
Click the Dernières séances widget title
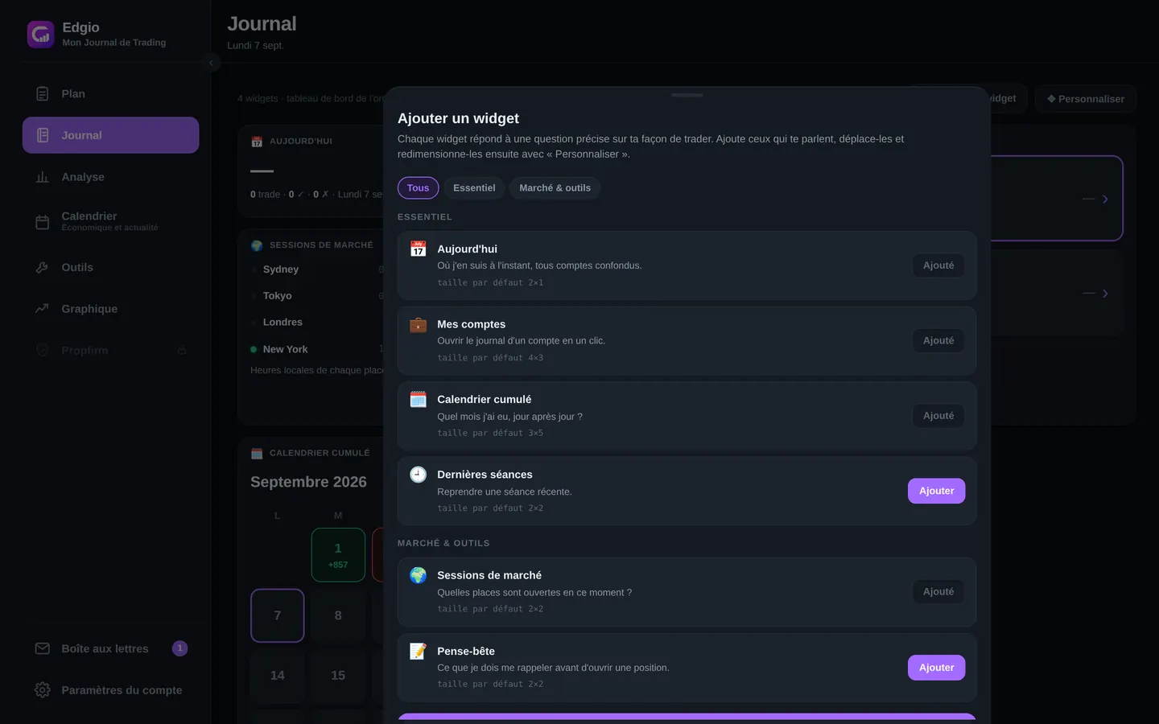click(485, 475)
